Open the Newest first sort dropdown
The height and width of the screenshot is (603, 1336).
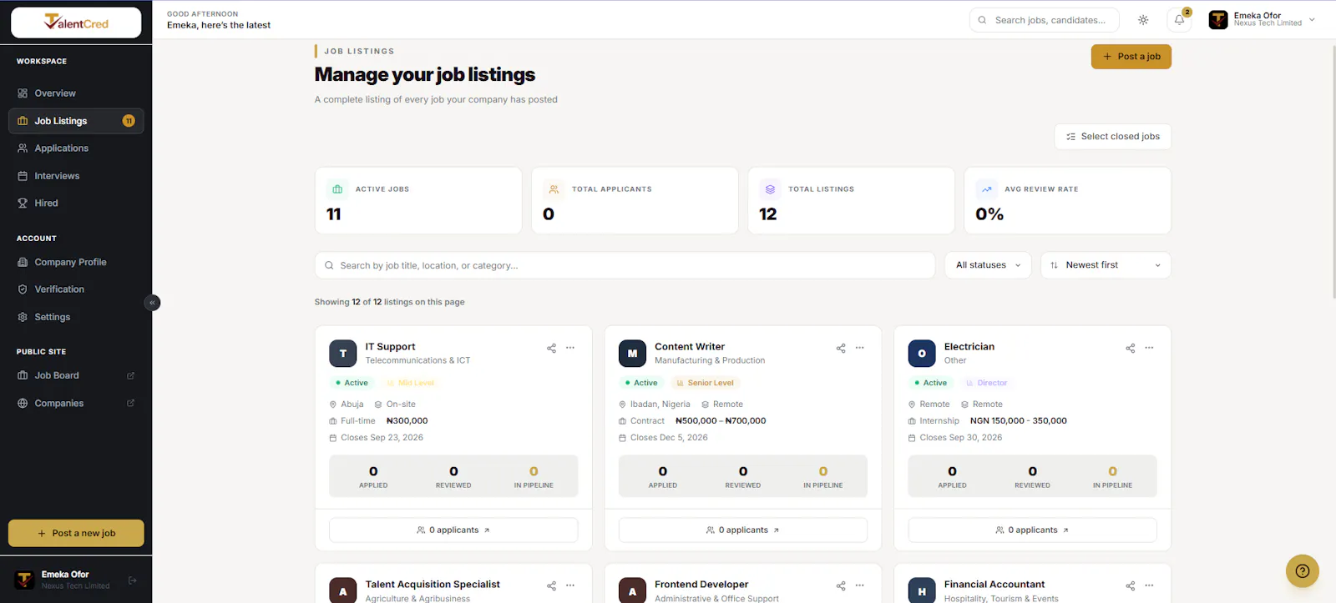[x=1106, y=265]
